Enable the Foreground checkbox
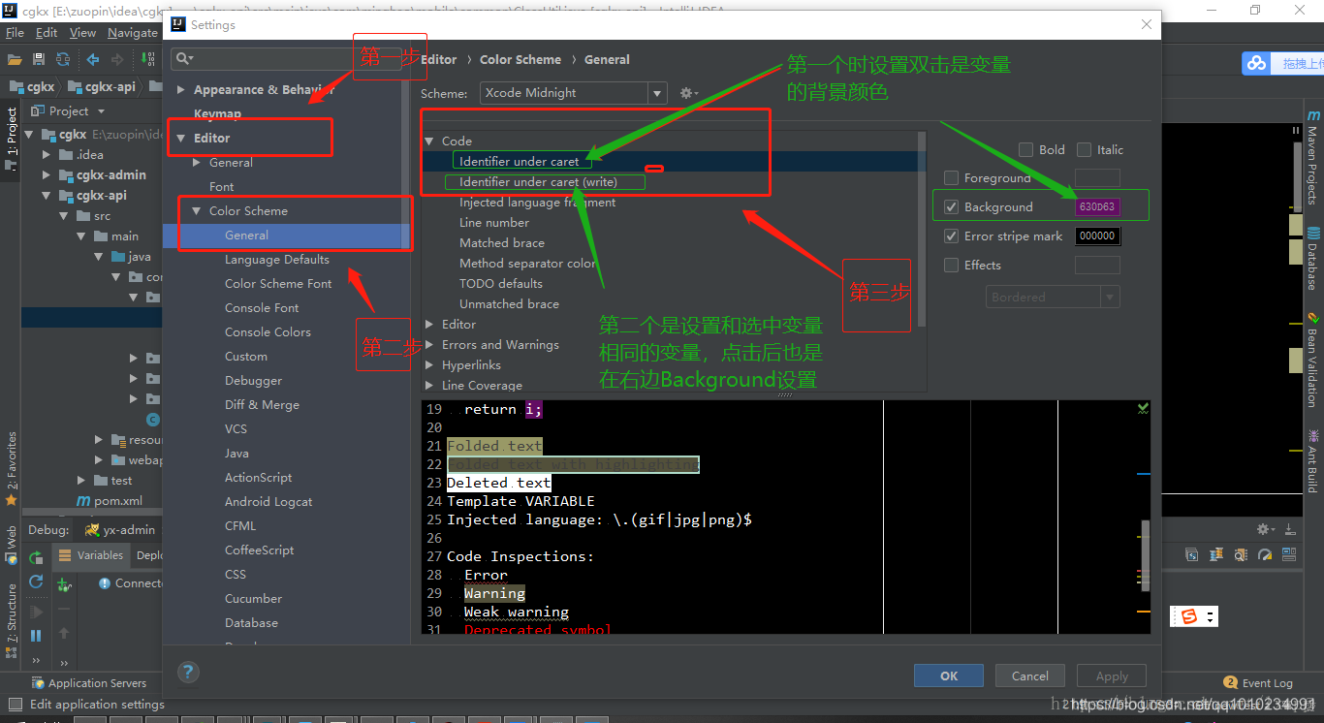 951,177
